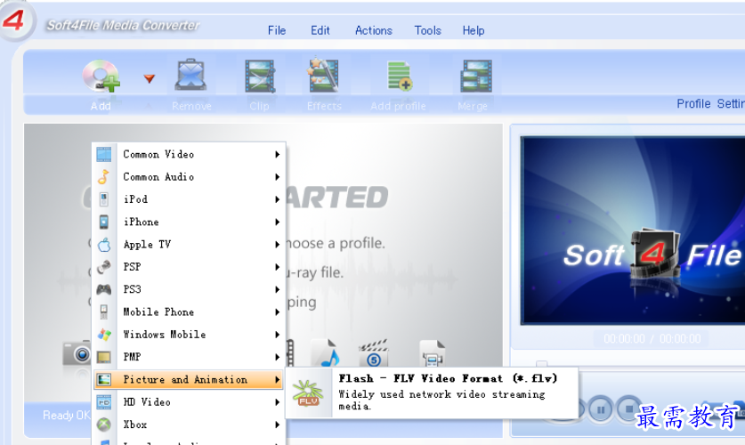This screenshot has width=745, height=445.
Task: Click the Add profile icon
Action: click(x=399, y=76)
